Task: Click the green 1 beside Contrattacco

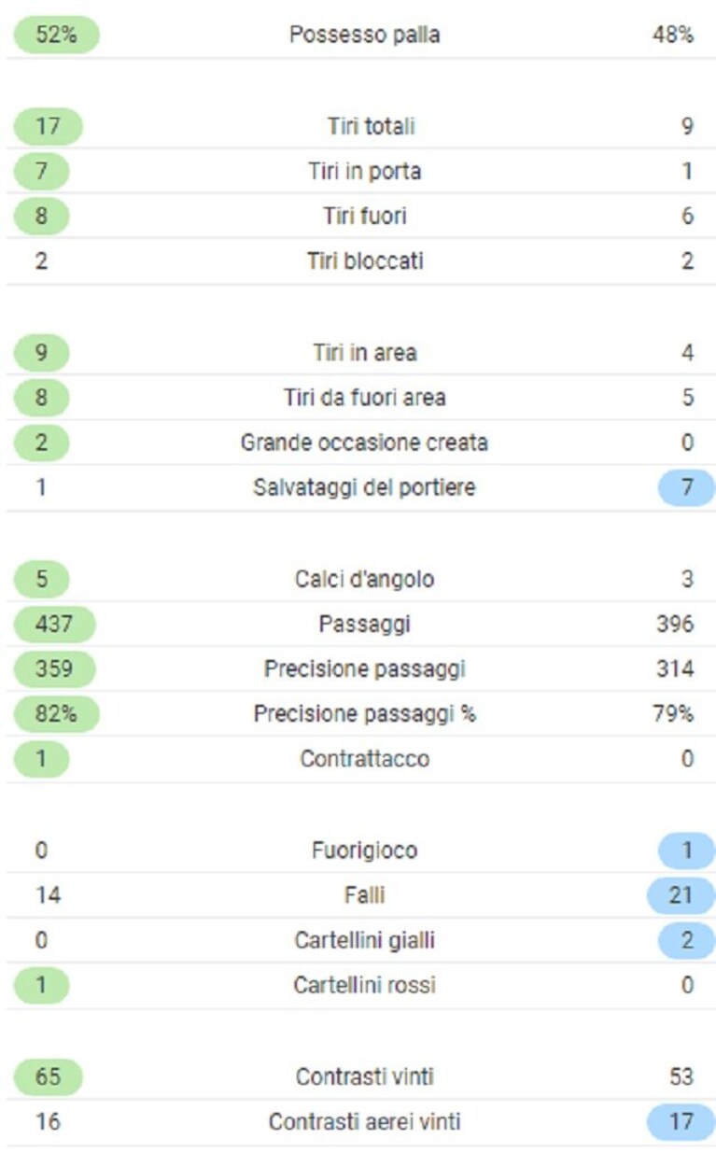Action: [x=41, y=759]
